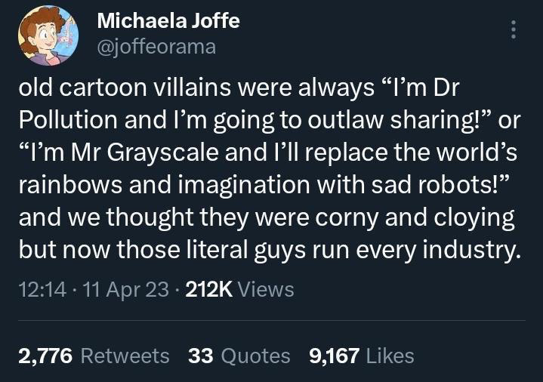Open the 212K Views analytics

point(239,290)
